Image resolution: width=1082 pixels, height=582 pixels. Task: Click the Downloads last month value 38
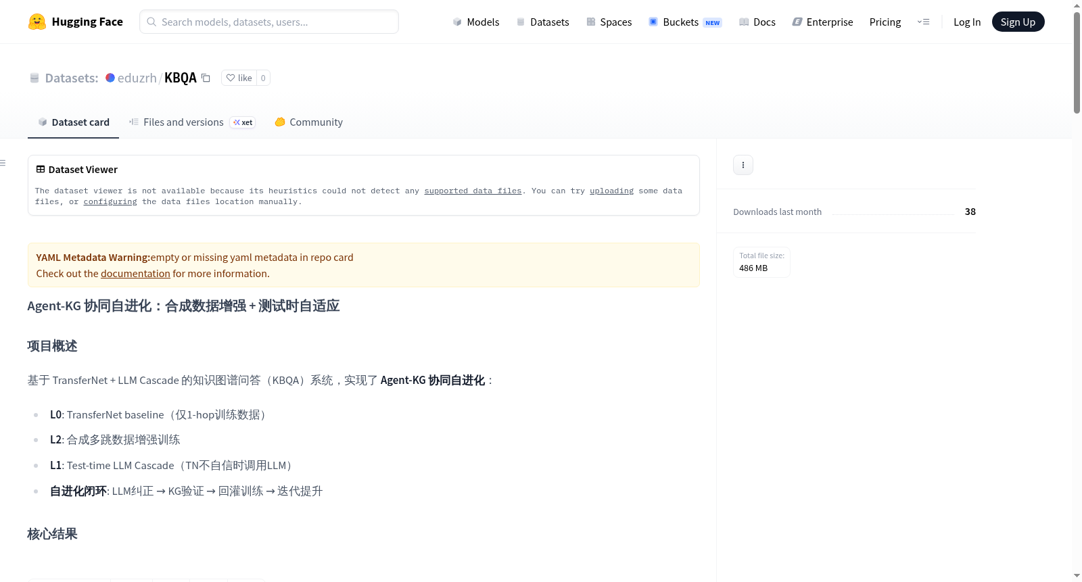(970, 212)
